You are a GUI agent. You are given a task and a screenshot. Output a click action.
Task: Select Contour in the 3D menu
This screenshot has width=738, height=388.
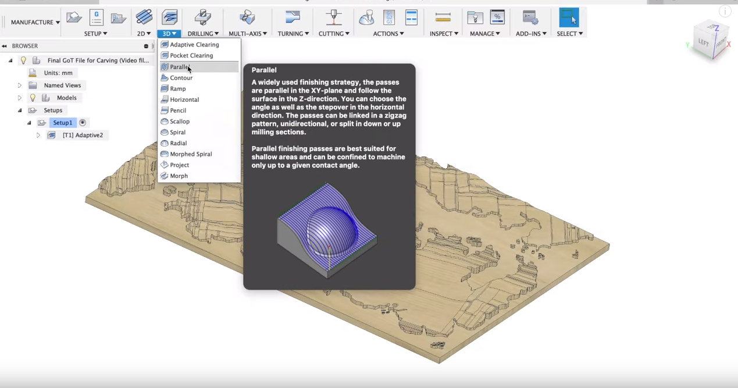click(199, 78)
